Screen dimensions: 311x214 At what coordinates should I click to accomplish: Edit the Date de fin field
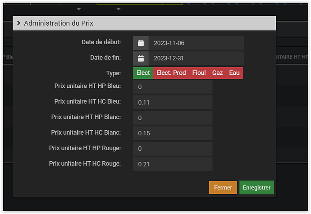(x=196, y=59)
